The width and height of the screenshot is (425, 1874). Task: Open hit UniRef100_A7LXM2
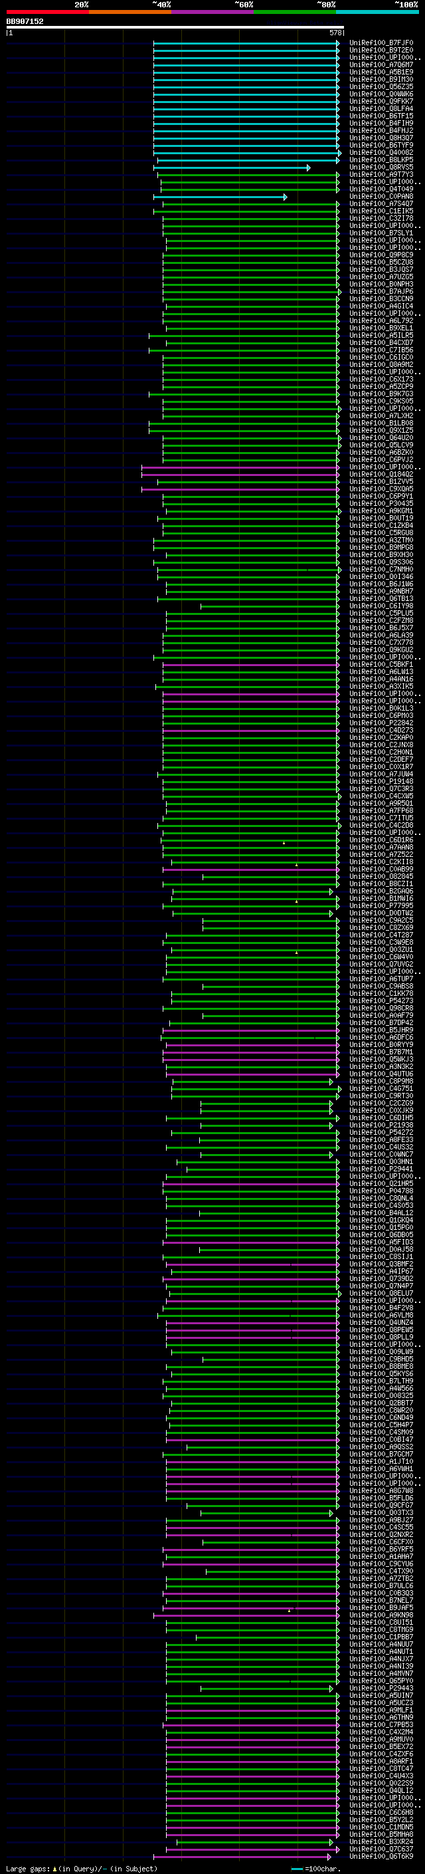[381, 415]
